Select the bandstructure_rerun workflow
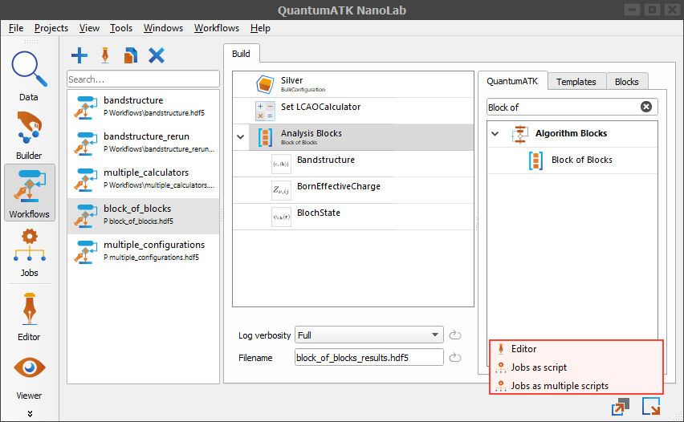Viewport: 684px width, 422px height. tap(143, 144)
